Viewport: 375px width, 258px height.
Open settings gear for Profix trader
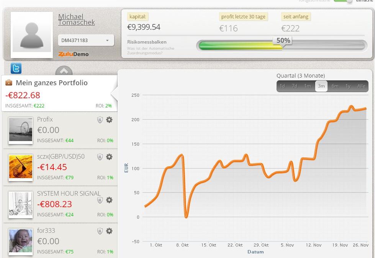(x=109, y=120)
